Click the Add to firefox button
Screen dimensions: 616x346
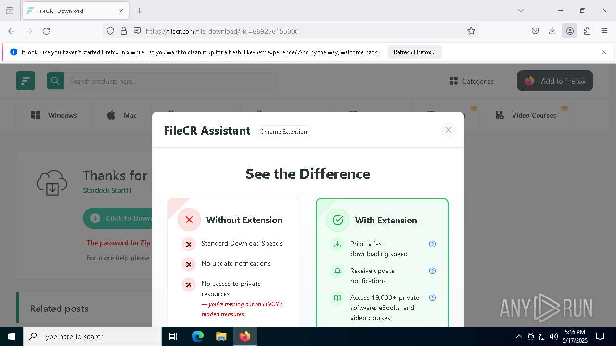555,81
